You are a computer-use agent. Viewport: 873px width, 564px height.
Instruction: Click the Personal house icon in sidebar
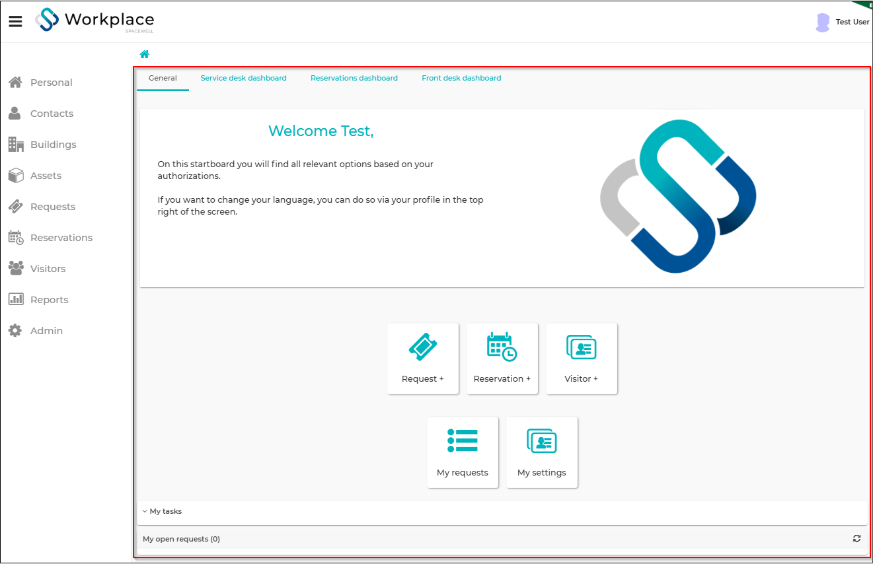click(x=16, y=83)
